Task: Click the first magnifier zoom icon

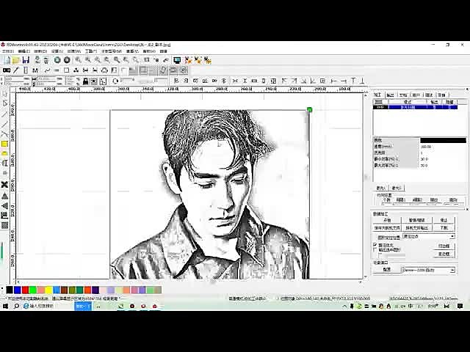Action: [78, 60]
